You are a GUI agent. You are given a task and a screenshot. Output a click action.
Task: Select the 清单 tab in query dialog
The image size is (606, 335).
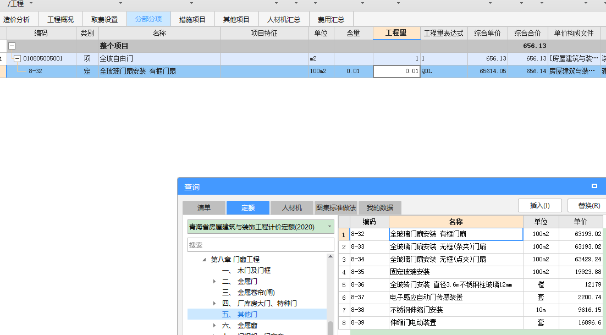tap(203, 208)
